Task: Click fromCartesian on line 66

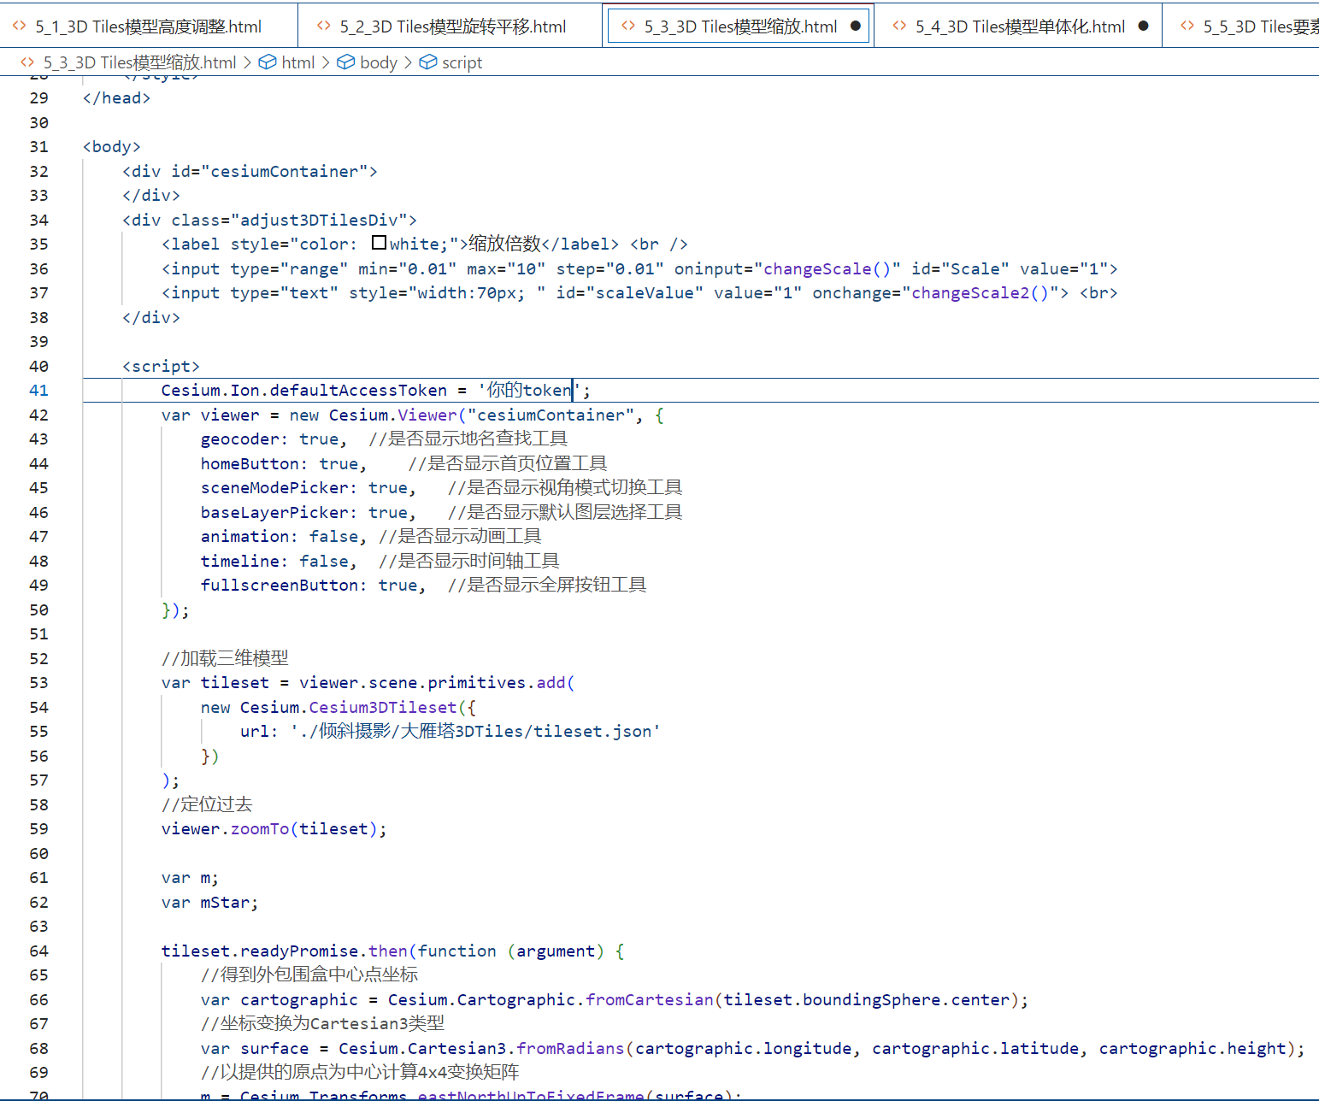Action: (650, 1000)
